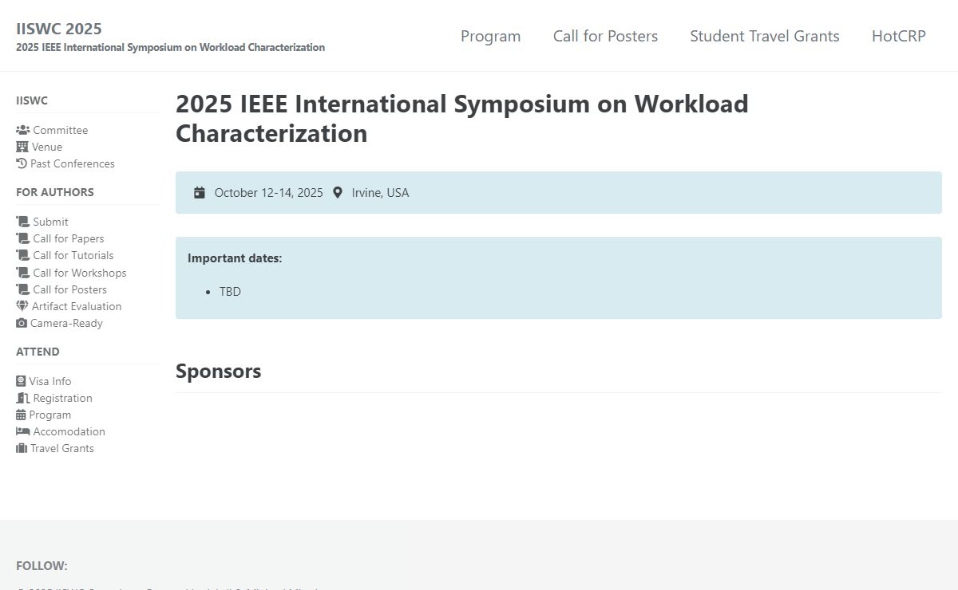
Task: Open Call for Posters in top navigation
Action: click(x=605, y=36)
